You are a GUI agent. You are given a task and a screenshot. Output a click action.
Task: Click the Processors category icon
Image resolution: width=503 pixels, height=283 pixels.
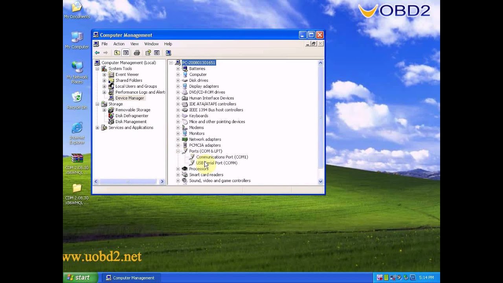(185, 169)
